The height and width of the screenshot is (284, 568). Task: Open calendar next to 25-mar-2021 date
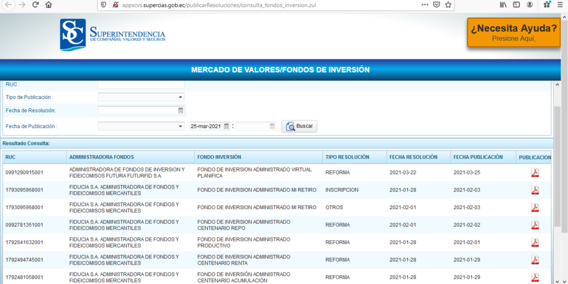(x=226, y=126)
